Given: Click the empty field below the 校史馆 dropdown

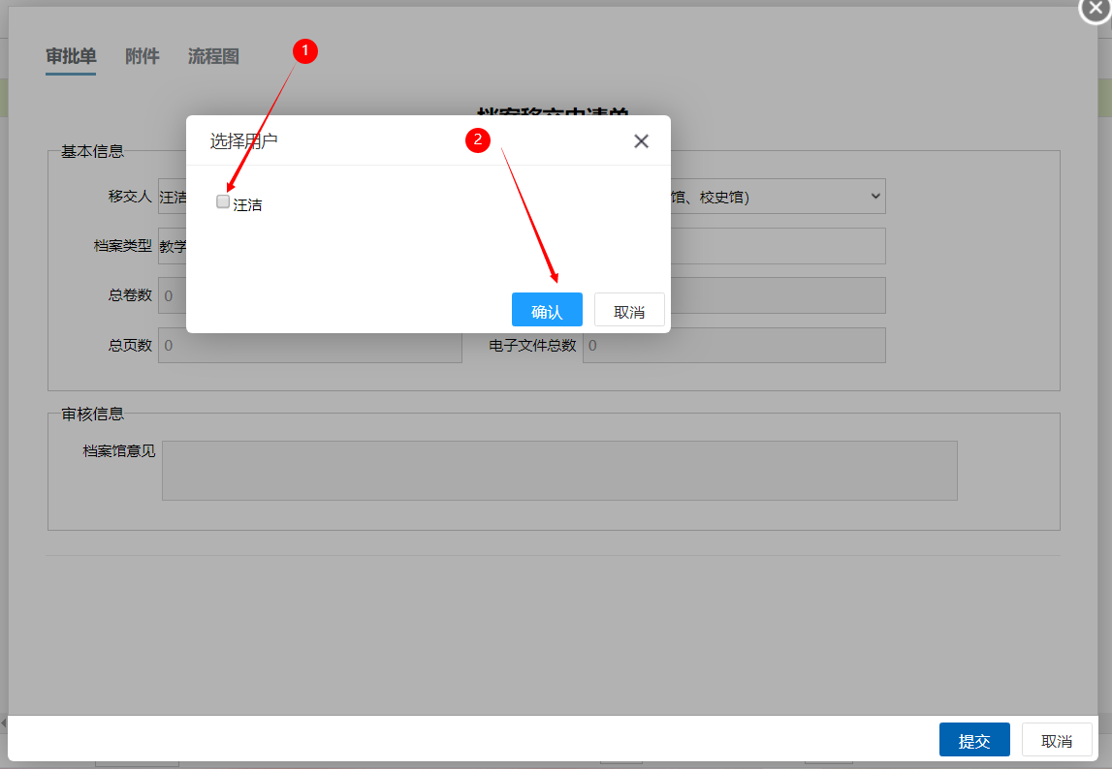Looking at the screenshot, I should 776,246.
